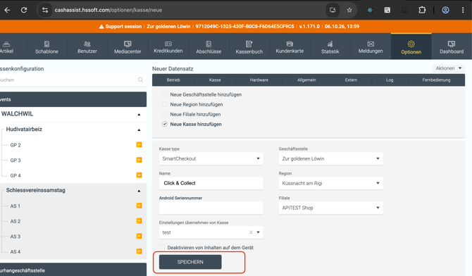This screenshot has width=472, height=276.
Task: Click the orange status icon for GP 4
Action: (139, 175)
